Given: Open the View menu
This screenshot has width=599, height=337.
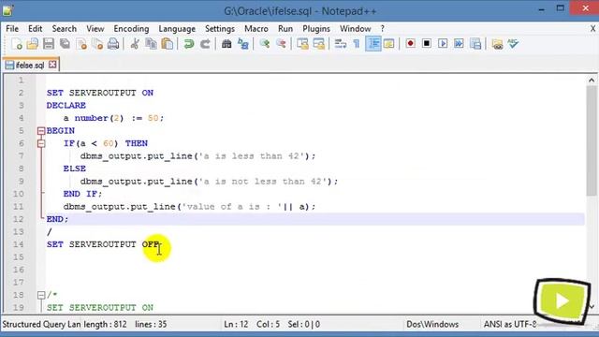Looking at the screenshot, I should point(95,29).
